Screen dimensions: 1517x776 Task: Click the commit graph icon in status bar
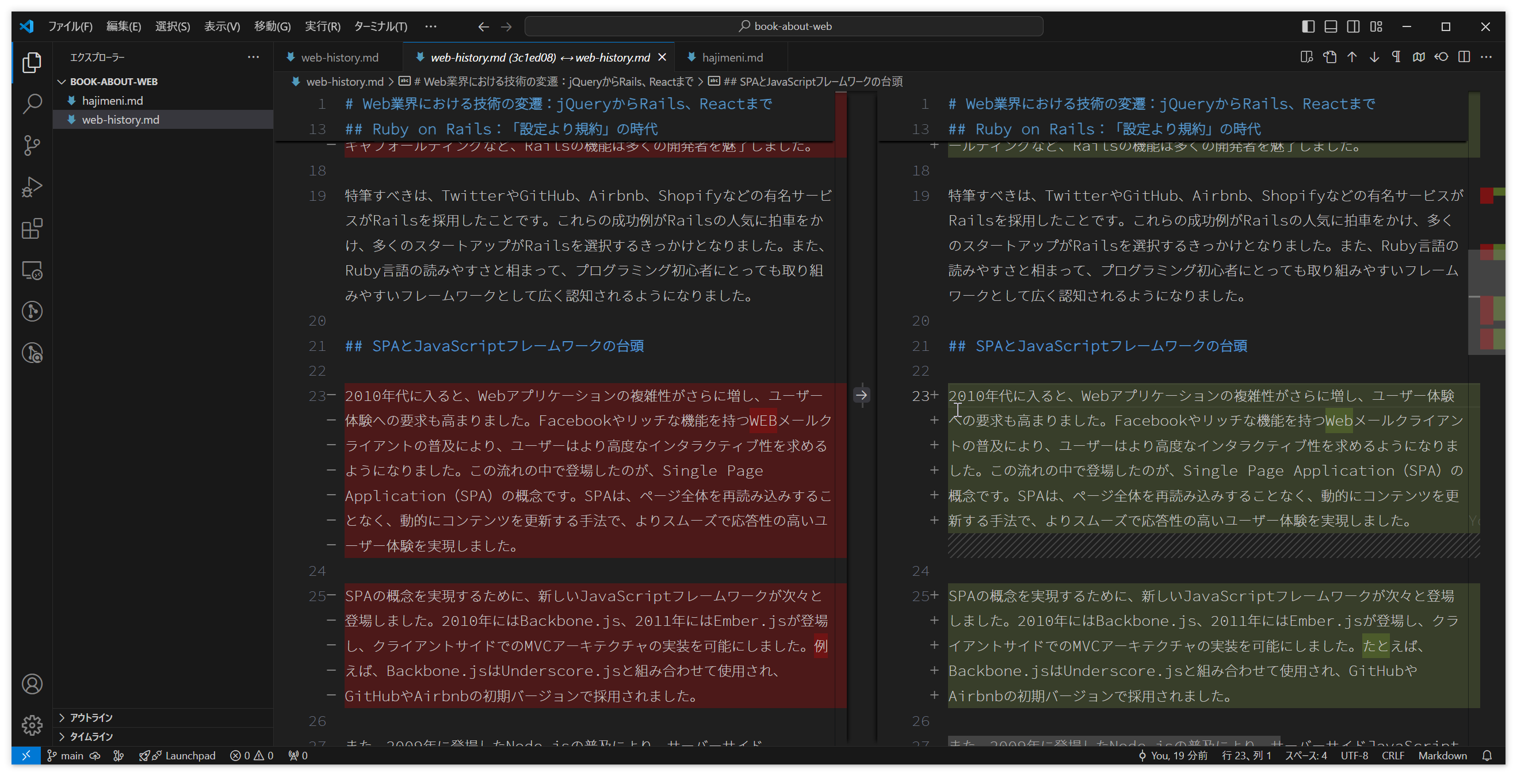(119, 755)
